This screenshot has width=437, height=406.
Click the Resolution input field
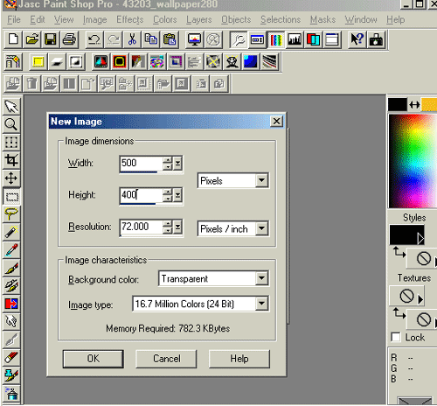[141, 227]
